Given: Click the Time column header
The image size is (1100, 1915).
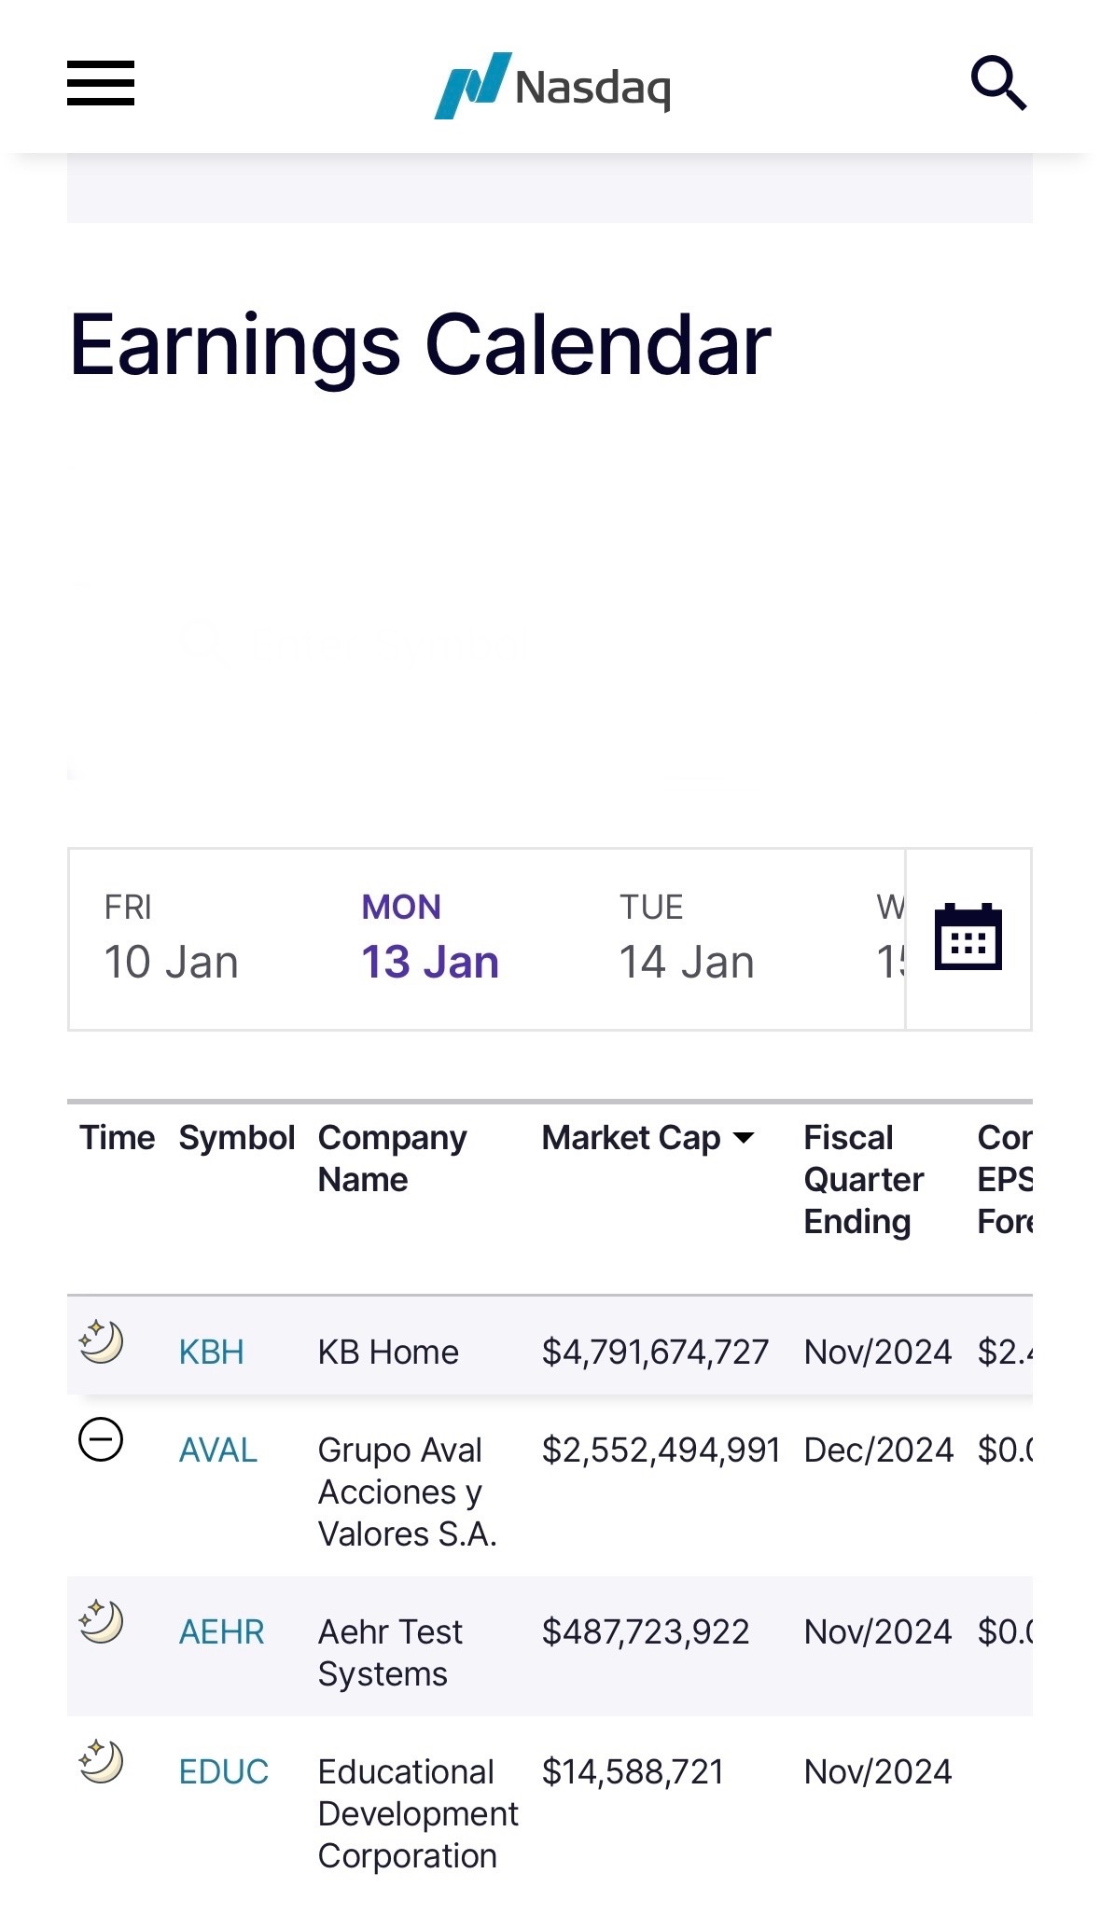Looking at the screenshot, I should [117, 1138].
